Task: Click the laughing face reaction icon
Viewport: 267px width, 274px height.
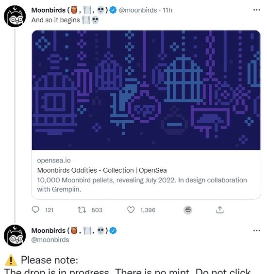Action: pos(188,210)
